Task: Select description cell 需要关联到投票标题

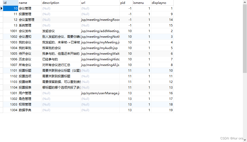Action: tap(61, 76)
